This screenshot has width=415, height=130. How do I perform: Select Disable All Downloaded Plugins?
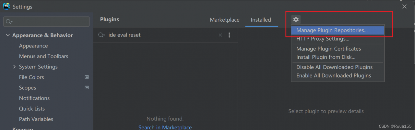click(x=334, y=67)
